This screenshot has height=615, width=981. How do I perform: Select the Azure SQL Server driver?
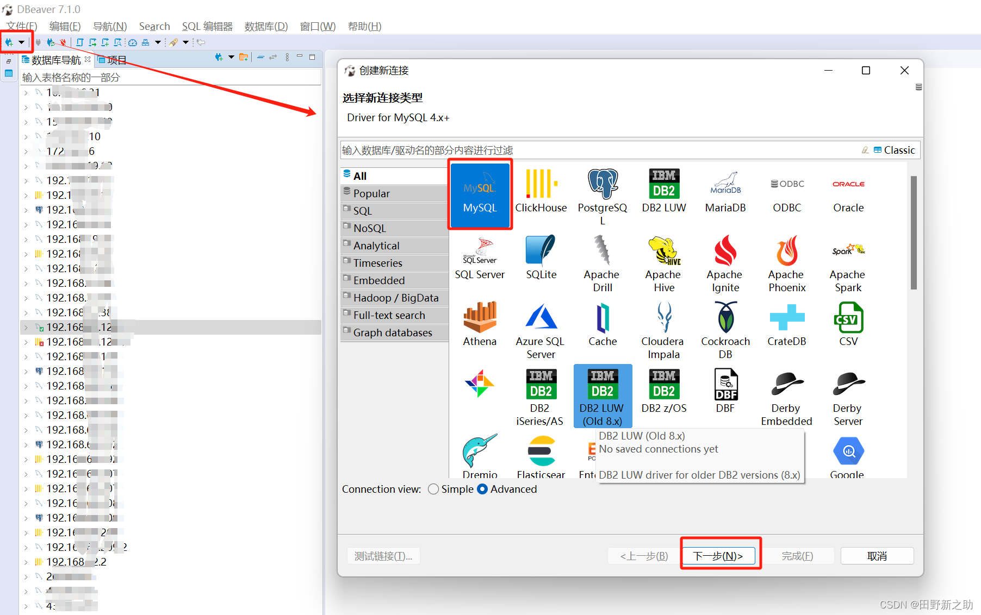pyautogui.click(x=541, y=331)
